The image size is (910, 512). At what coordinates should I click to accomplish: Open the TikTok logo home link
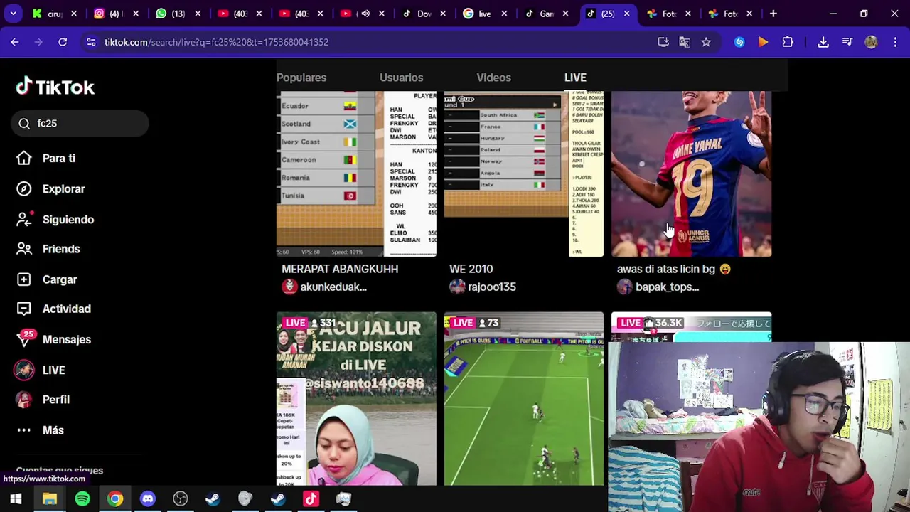point(55,87)
